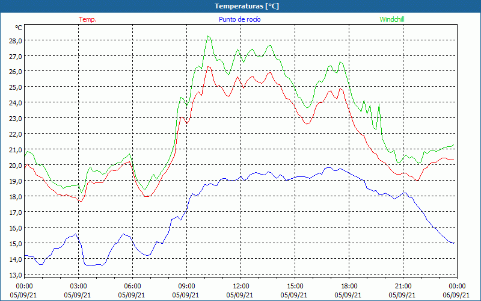Click the green Windchill peak near 10:00
Viewport: 481px width, 301px height.
(x=208, y=36)
